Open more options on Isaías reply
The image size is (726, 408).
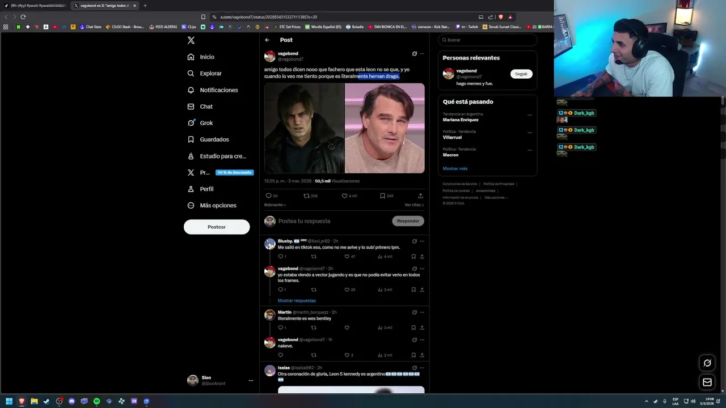tap(422, 368)
